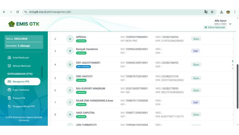The height and width of the screenshot is (135, 239).
Task: Click the Manajemen PTK people icon
Action: 9,82
